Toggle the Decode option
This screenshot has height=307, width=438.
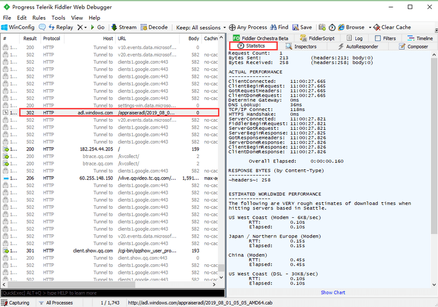(154, 27)
